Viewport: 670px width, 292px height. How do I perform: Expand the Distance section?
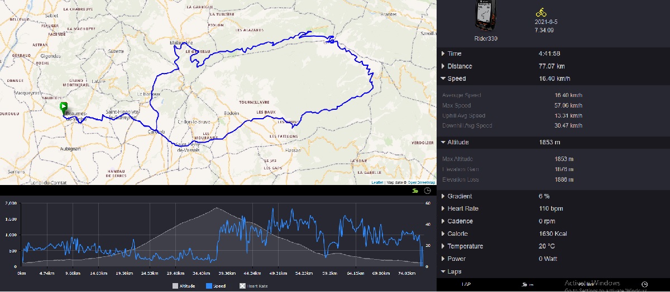[x=459, y=66]
